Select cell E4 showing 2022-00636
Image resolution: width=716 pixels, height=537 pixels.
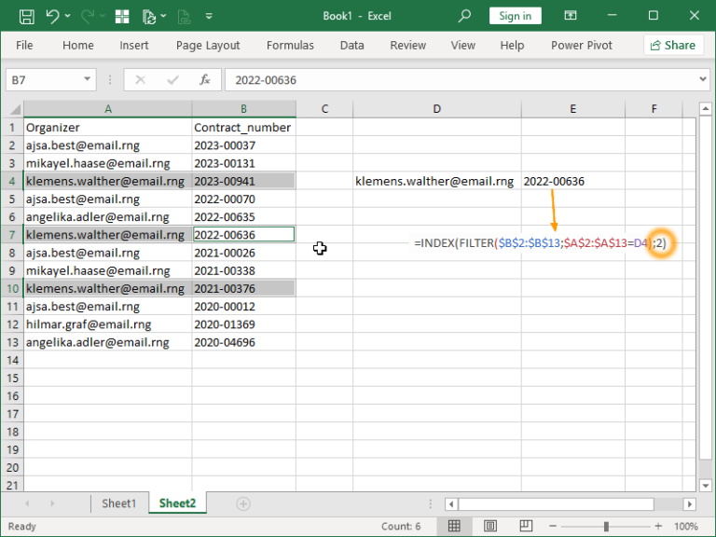tap(573, 181)
